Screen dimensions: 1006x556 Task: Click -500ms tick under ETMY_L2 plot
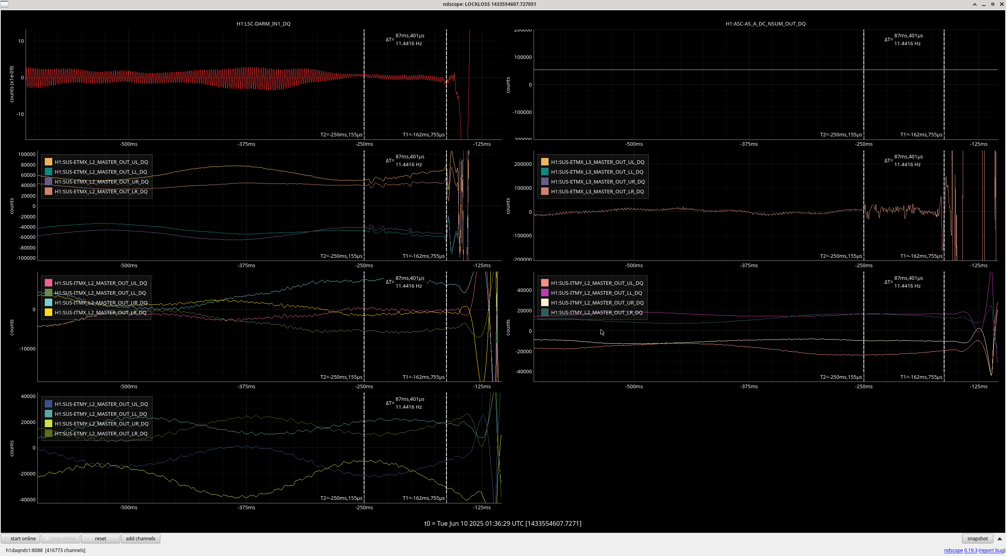pyautogui.click(x=129, y=507)
